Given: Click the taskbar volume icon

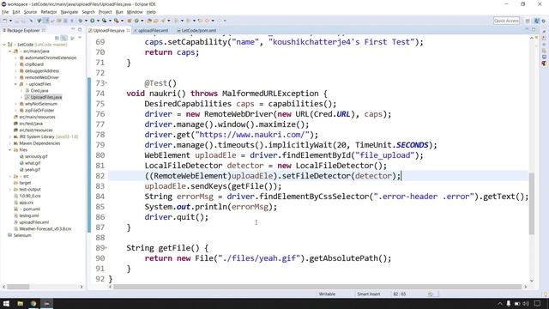Looking at the screenshot, I should click(526, 304).
